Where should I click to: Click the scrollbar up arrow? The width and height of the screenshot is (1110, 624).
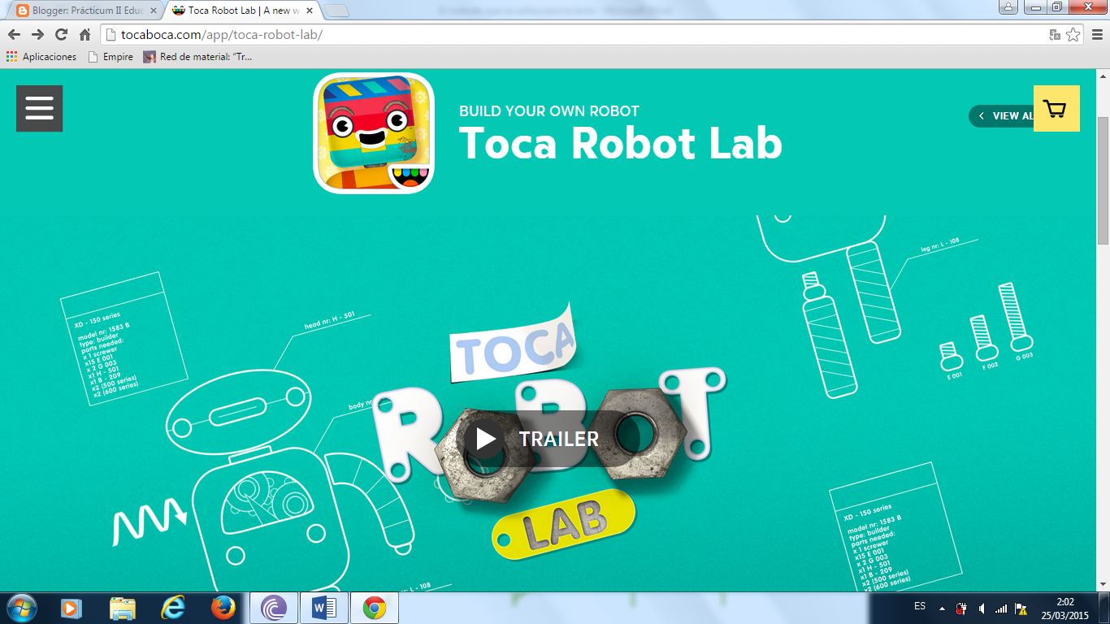(1103, 76)
